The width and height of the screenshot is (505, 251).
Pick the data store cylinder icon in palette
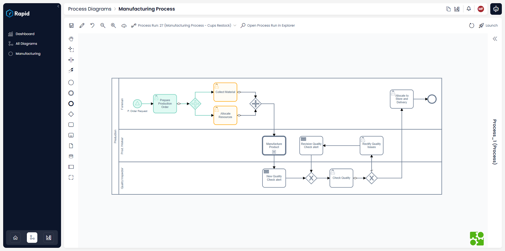pyautogui.click(x=71, y=156)
